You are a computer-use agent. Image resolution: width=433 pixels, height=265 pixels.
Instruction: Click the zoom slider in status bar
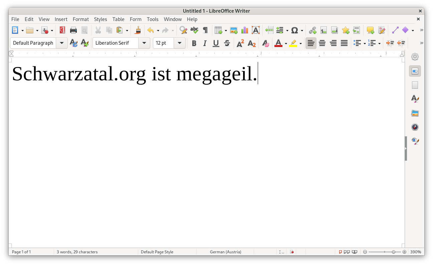[385, 252]
